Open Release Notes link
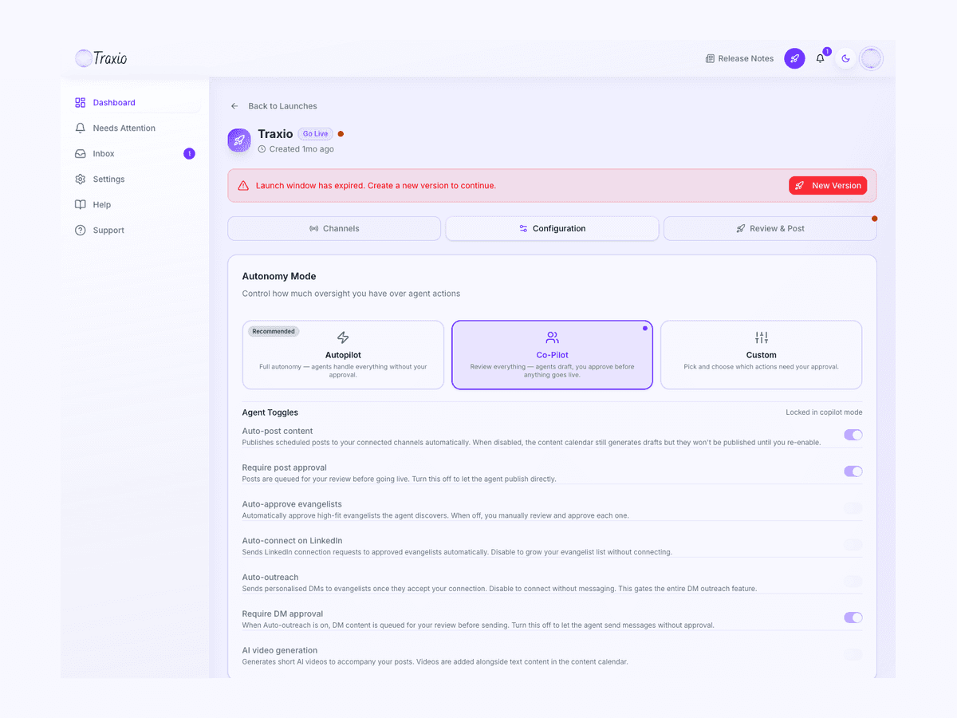Screen dimensions: 957x718 coord(739,58)
